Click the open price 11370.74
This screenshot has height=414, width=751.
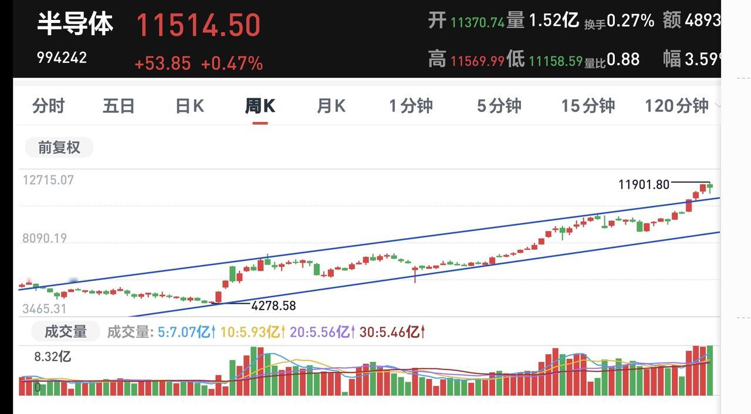478,23
